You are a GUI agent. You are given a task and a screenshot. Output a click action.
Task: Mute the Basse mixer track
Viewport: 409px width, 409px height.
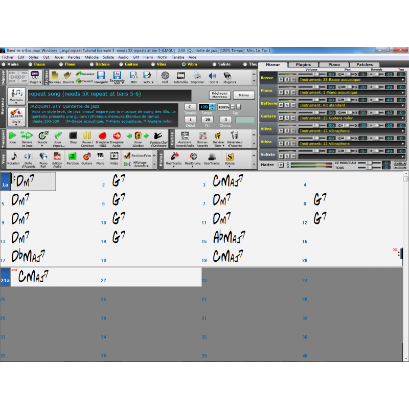pos(281,80)
